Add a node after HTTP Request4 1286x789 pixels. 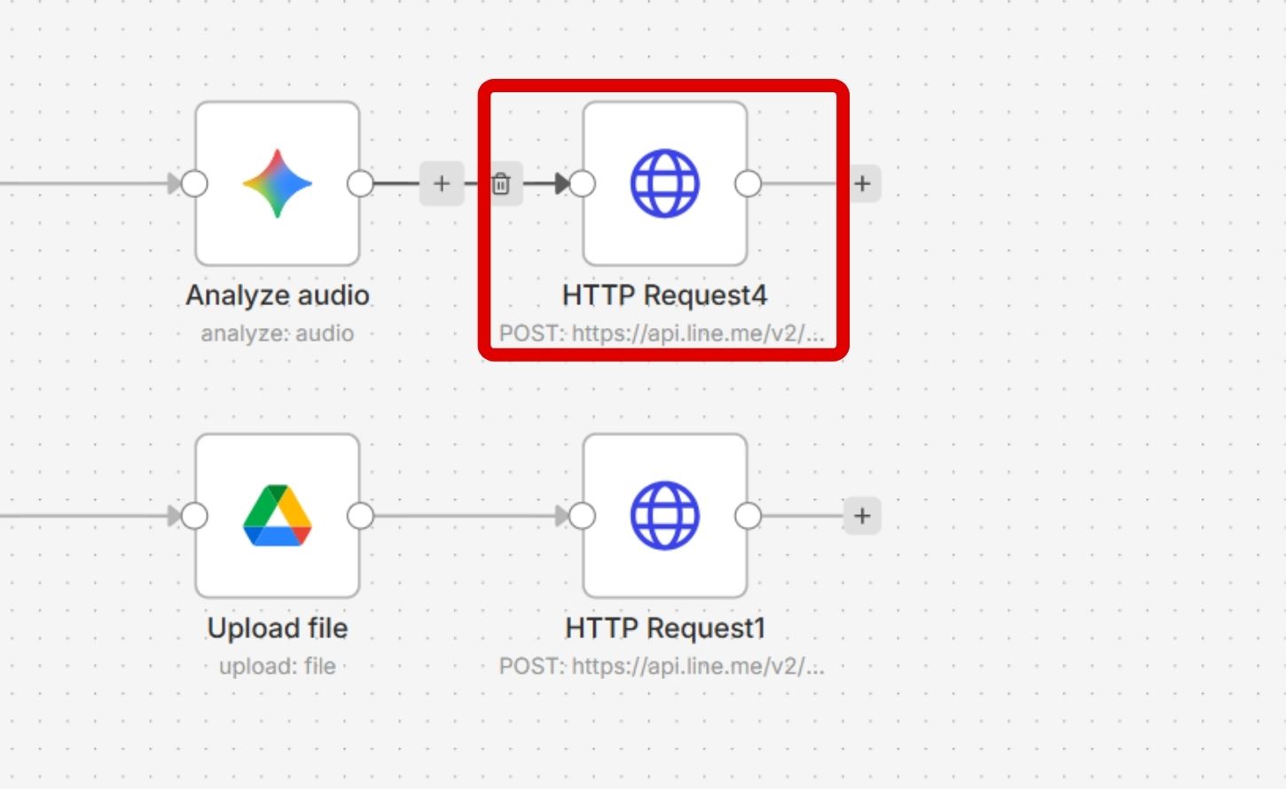coord(862,184)
